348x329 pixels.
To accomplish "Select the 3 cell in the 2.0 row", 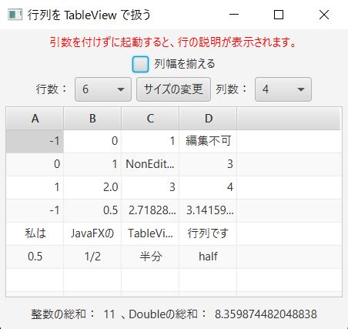I will [150, 187].
